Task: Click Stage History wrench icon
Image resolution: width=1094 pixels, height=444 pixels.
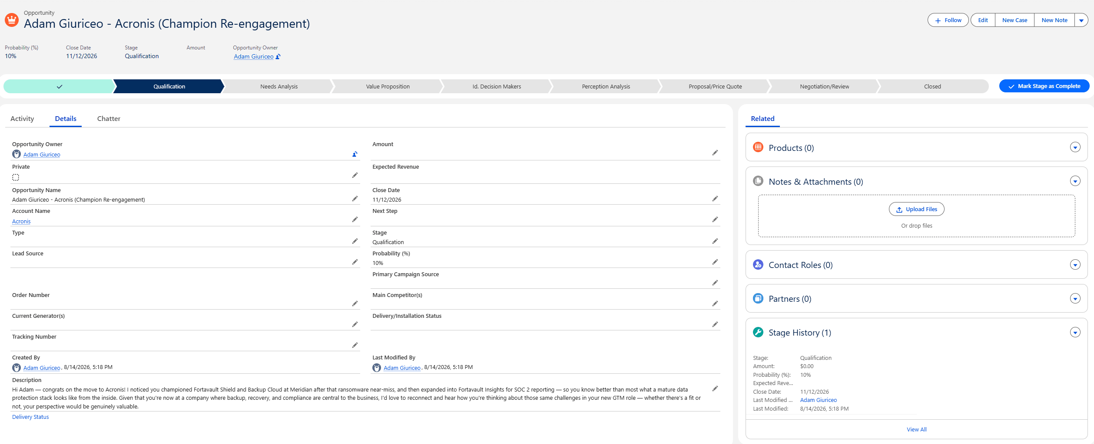Action: [x=758, y=332]
